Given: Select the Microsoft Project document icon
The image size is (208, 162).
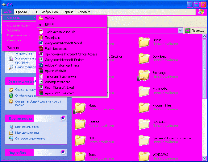Looking at the screenshot, I should click(41, 60).
